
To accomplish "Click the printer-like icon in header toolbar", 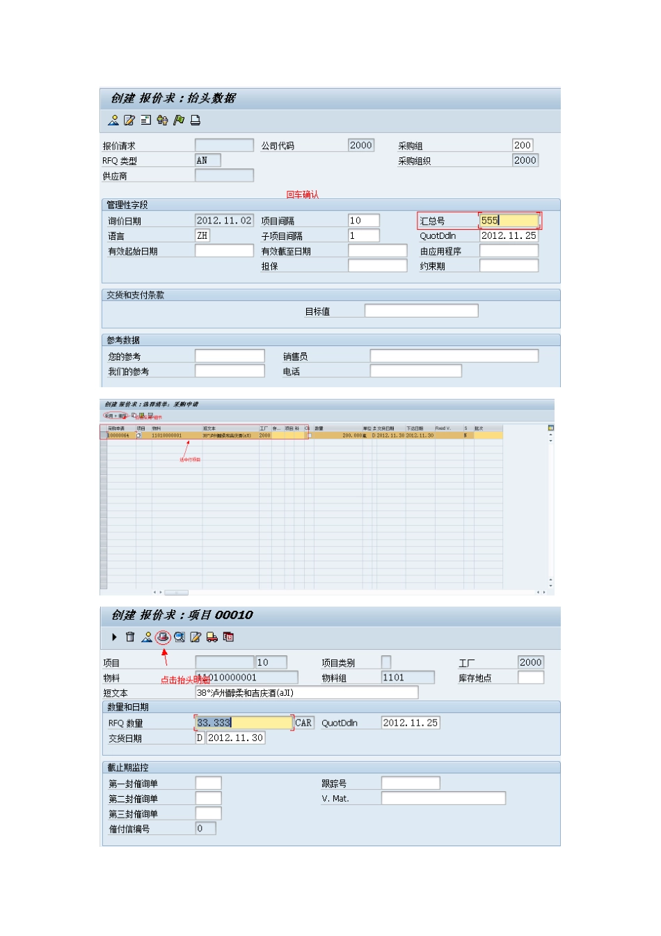I will [x=196, y=120].
